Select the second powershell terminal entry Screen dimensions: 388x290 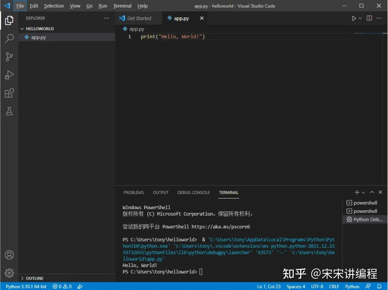pos(365,211)
